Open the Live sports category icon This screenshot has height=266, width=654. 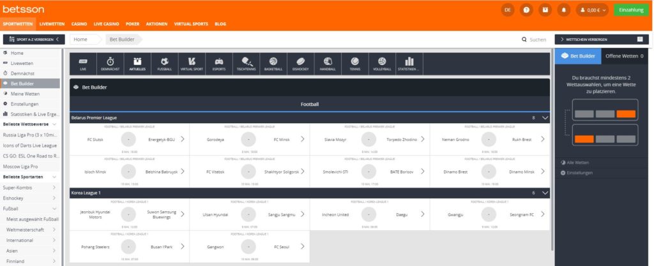point(83,64)
